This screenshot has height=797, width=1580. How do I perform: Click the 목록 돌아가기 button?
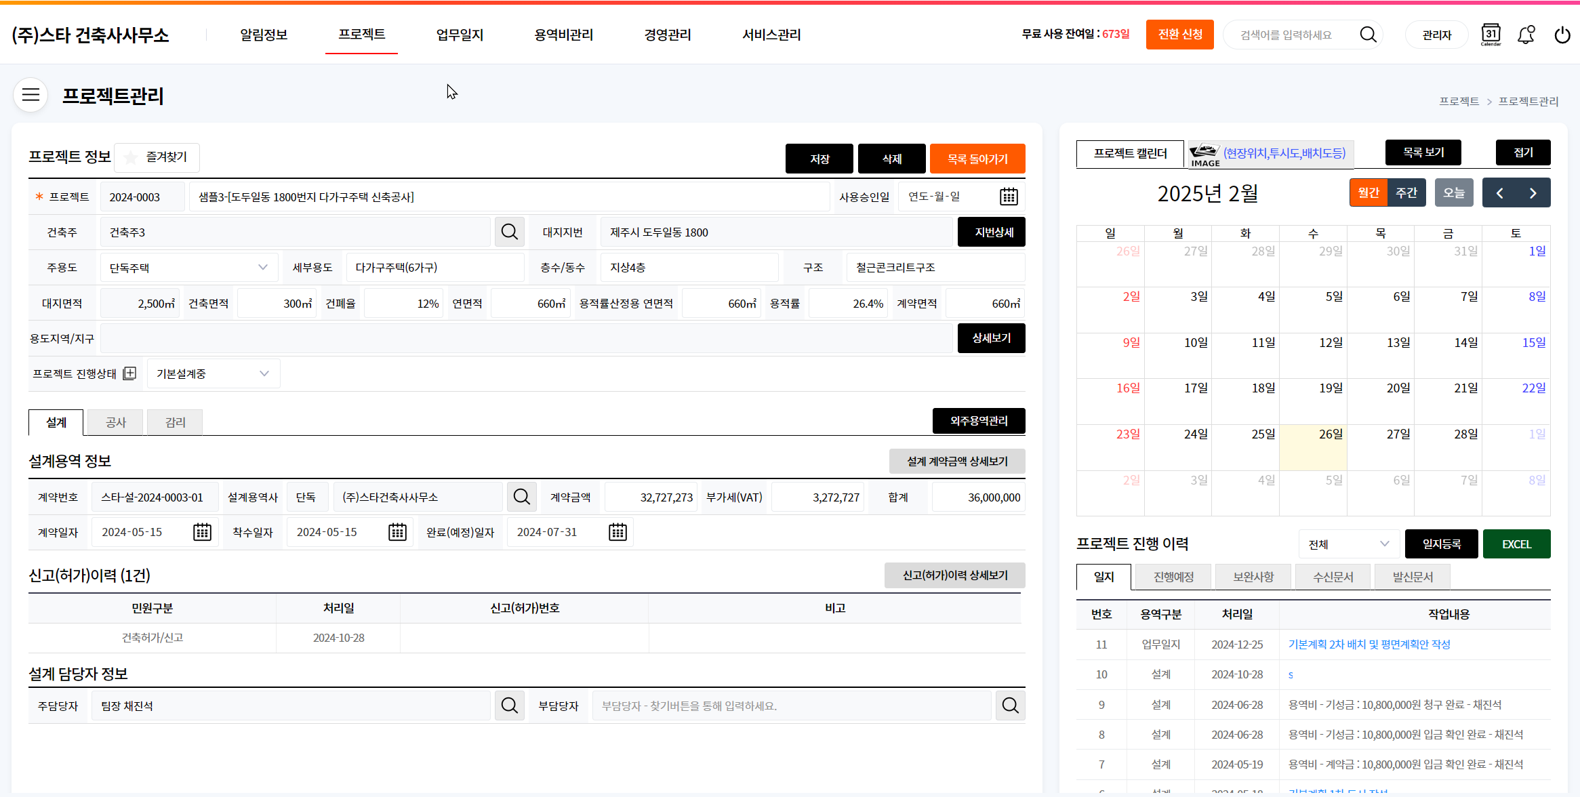coord(977,159)
